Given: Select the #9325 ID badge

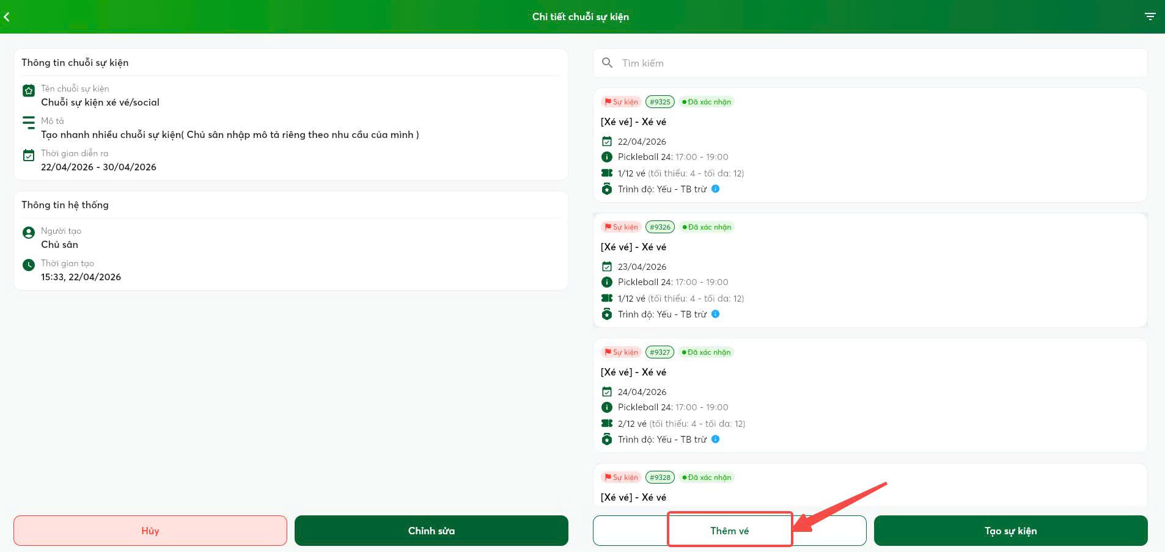Looking at the screenshot, I should click(660, 102).
